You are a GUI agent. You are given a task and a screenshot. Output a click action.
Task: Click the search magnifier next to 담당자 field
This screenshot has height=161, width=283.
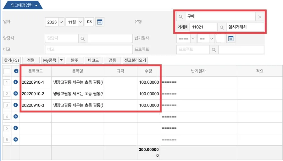tap(82, 39)
